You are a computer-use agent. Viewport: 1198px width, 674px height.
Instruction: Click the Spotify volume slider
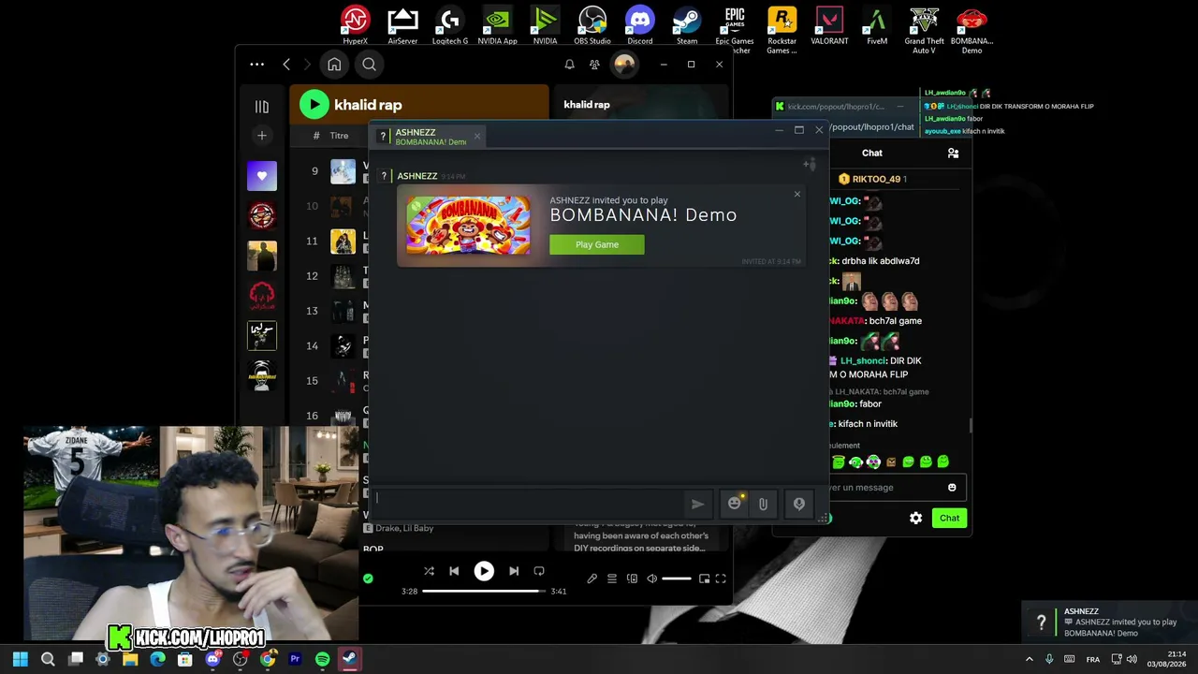(x=677, y=579)
